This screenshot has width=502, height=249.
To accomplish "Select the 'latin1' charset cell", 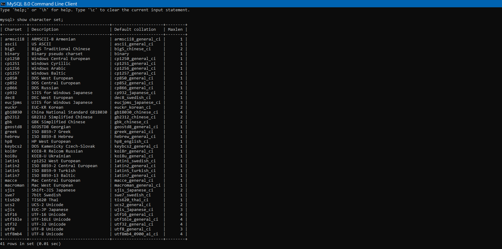I will click(12, 161).
